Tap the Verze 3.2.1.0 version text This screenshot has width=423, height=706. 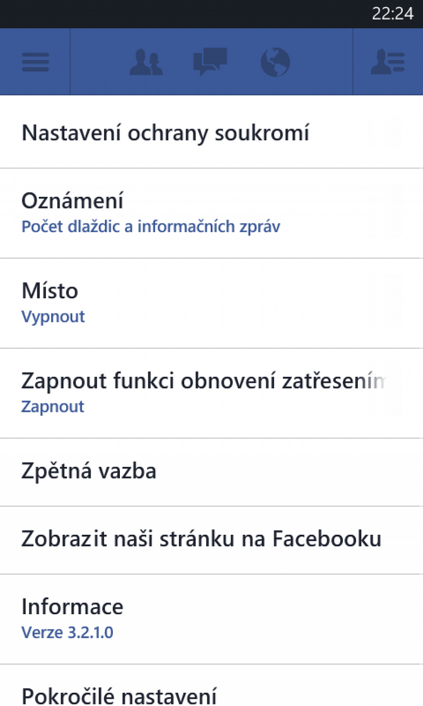(67, 632)
